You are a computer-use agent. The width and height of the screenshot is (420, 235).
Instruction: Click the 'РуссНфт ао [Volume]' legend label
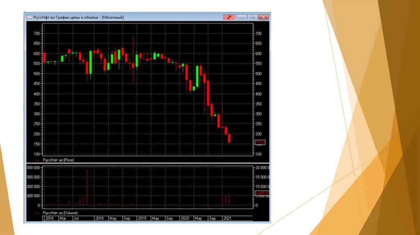[60, 213]
